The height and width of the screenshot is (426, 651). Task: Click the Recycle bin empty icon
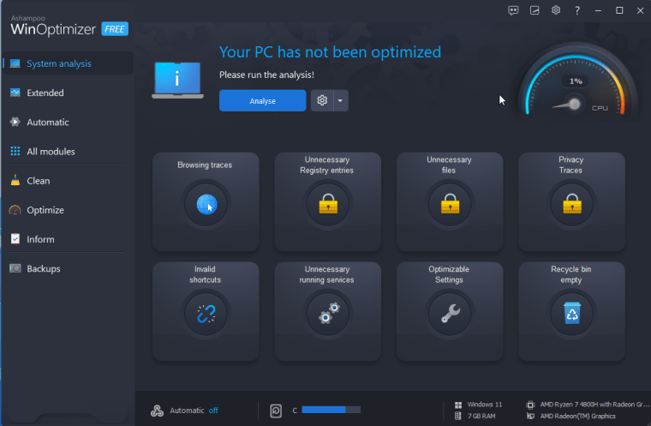571,314
